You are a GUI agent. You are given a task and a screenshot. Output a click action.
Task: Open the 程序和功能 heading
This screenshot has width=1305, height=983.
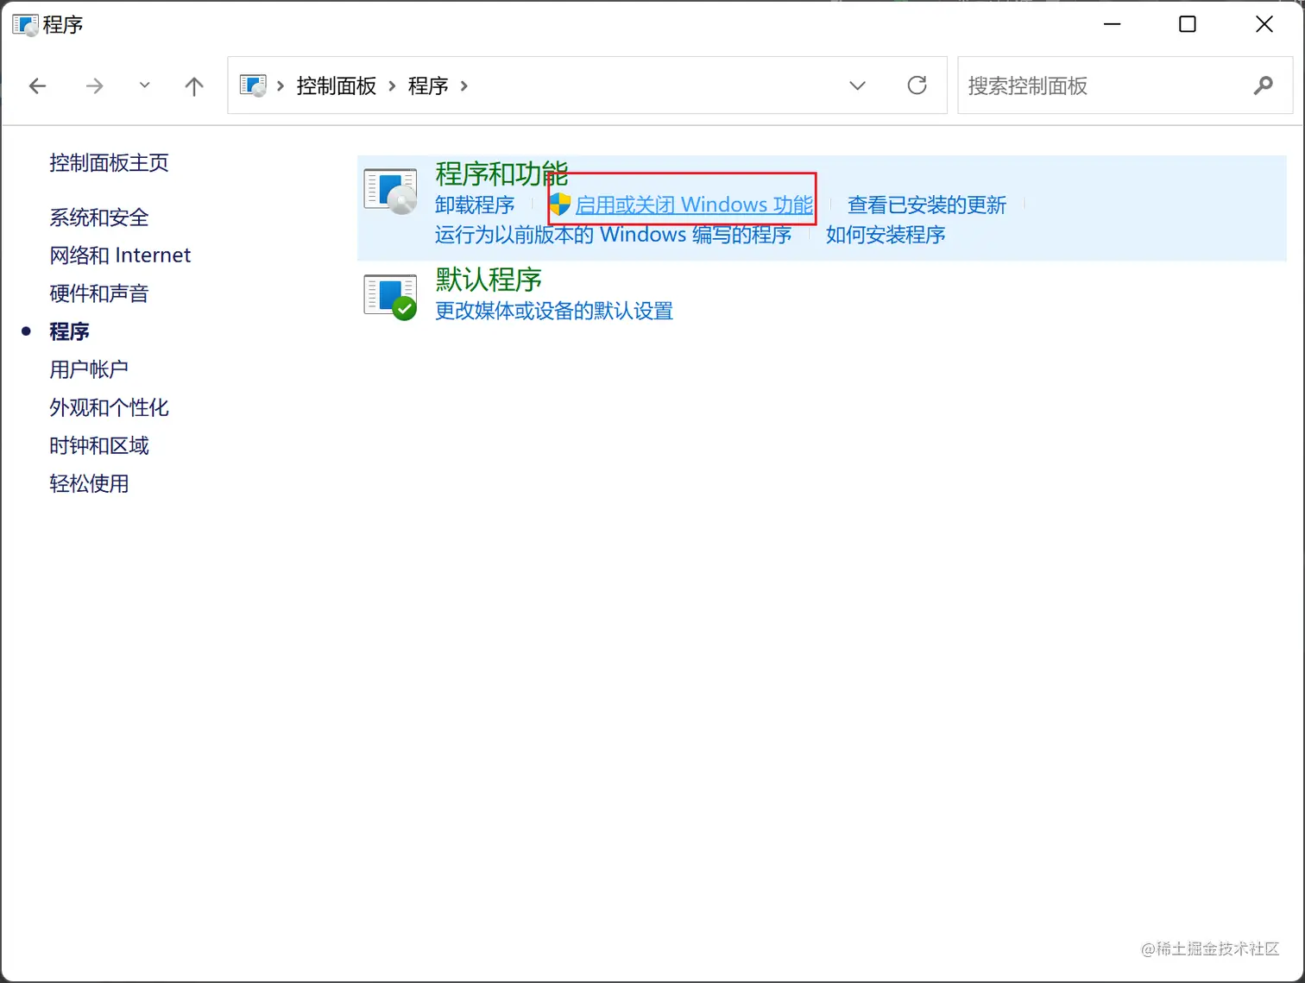(x=501, y=174)
